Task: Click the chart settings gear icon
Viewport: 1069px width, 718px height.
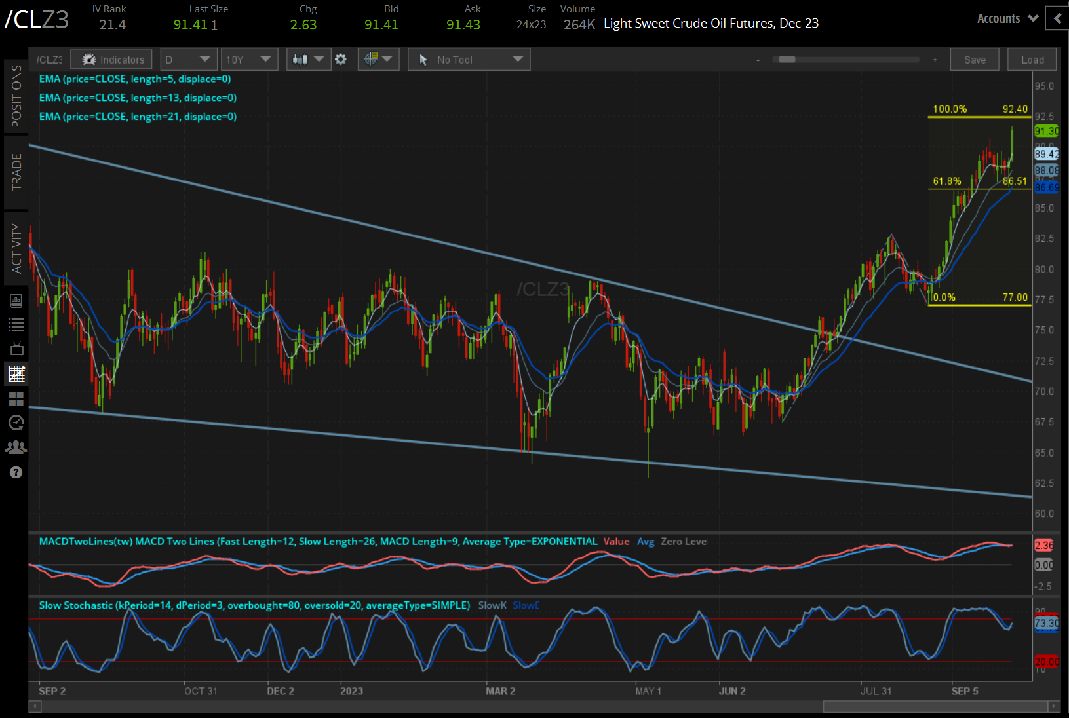Action: (341, 59)
